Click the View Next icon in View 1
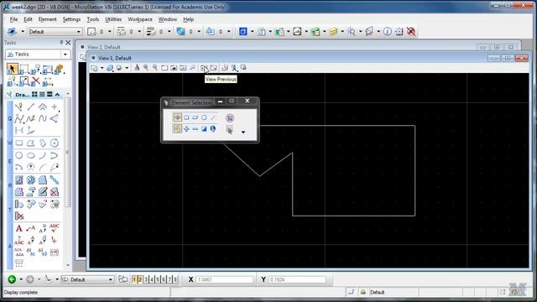The image size is (537, 302). 213,68
